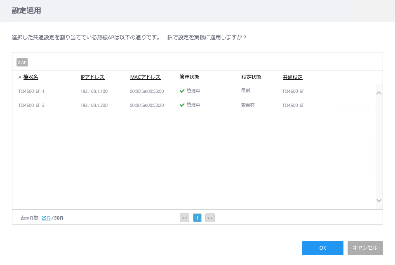Click the green 管理中 status icon for TQ4600-6F-2
Image resolution: width=395 pixels, height=265 pixels.
[181, 105]
